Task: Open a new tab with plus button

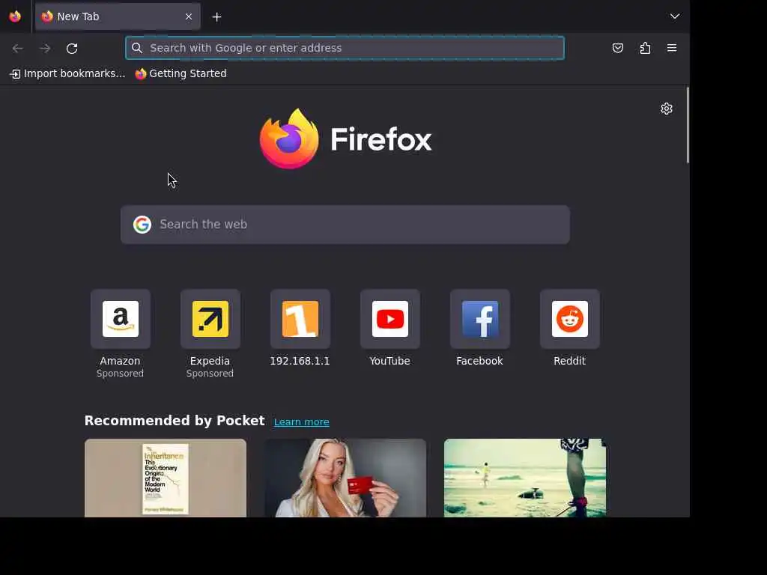Action: pos(216,17)
